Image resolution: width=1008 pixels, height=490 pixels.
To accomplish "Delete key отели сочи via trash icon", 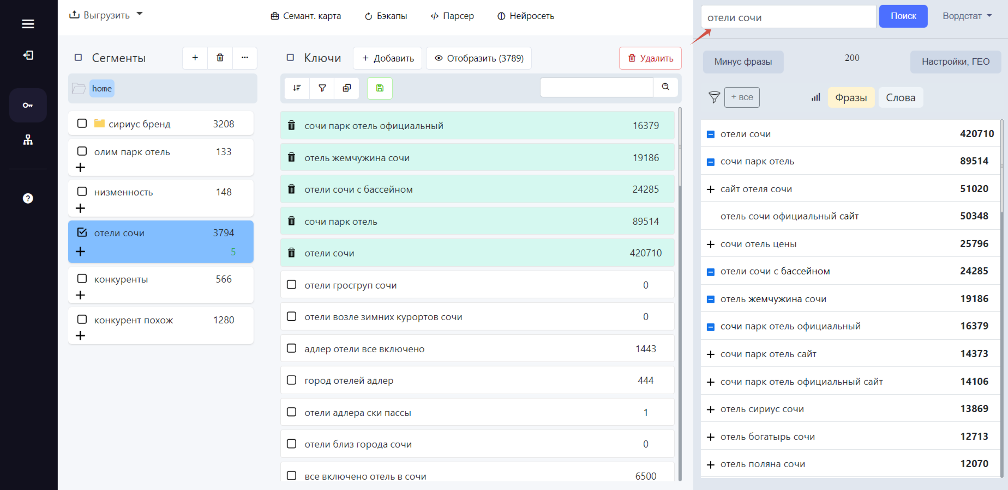I will coord(292,253).
